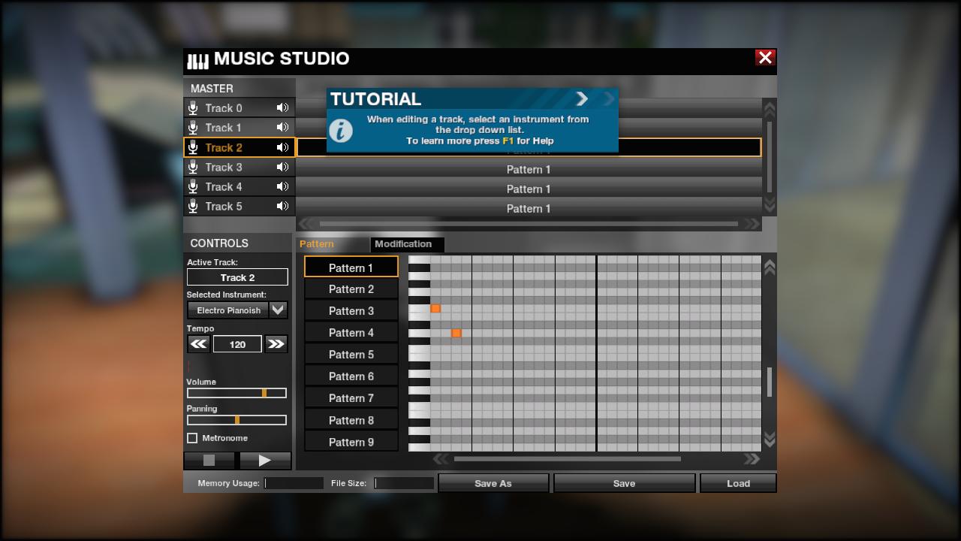The height and width of the screenshot is (541, 961).
Task: Increase tempo with the double-right arrow
Action: click(276, 344)
